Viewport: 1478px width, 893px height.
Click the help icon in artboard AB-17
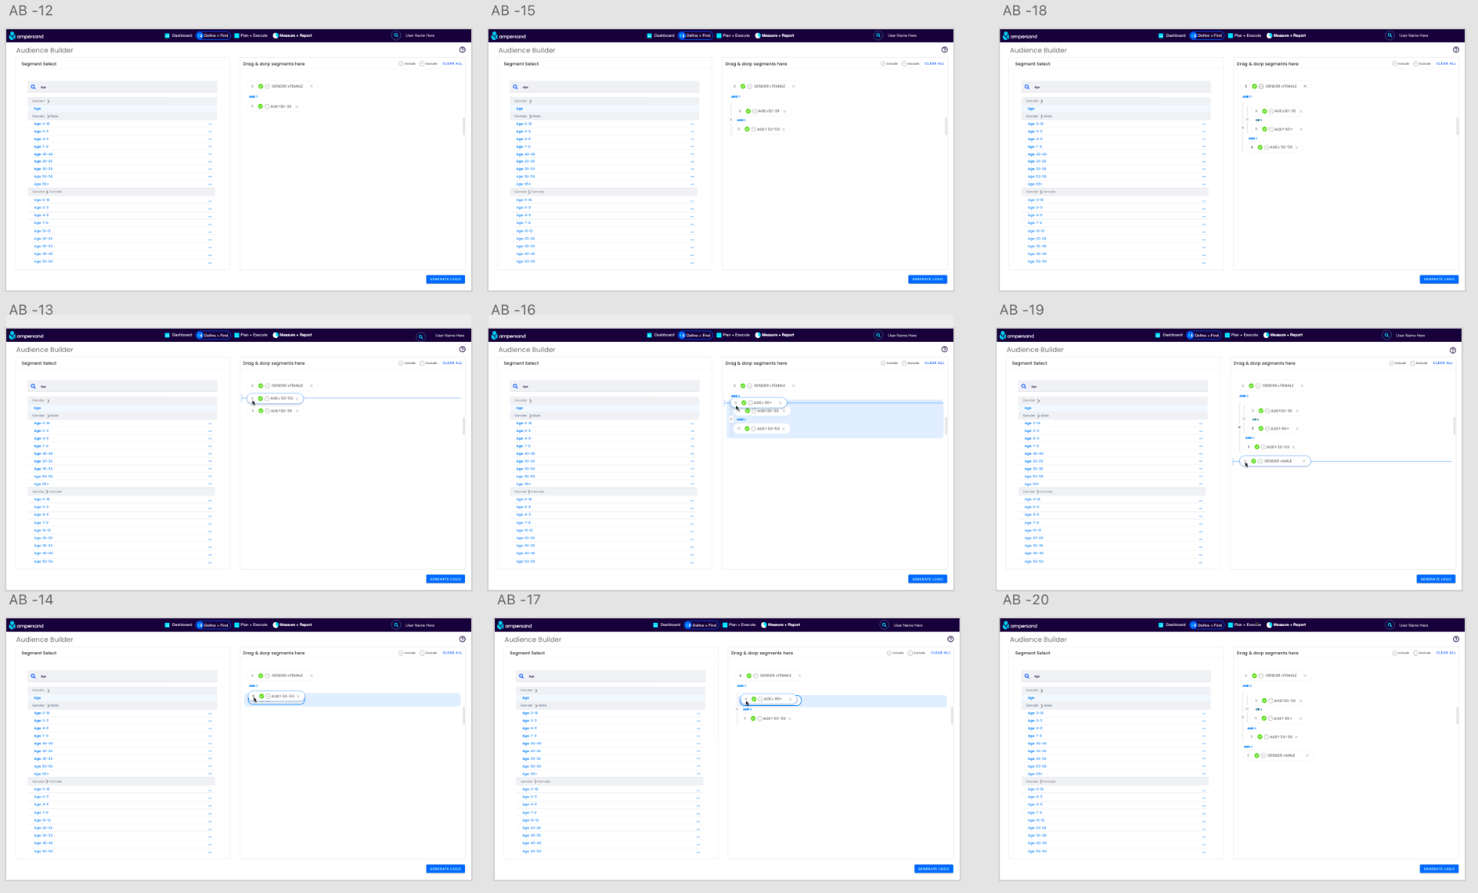tap(951, 639)
